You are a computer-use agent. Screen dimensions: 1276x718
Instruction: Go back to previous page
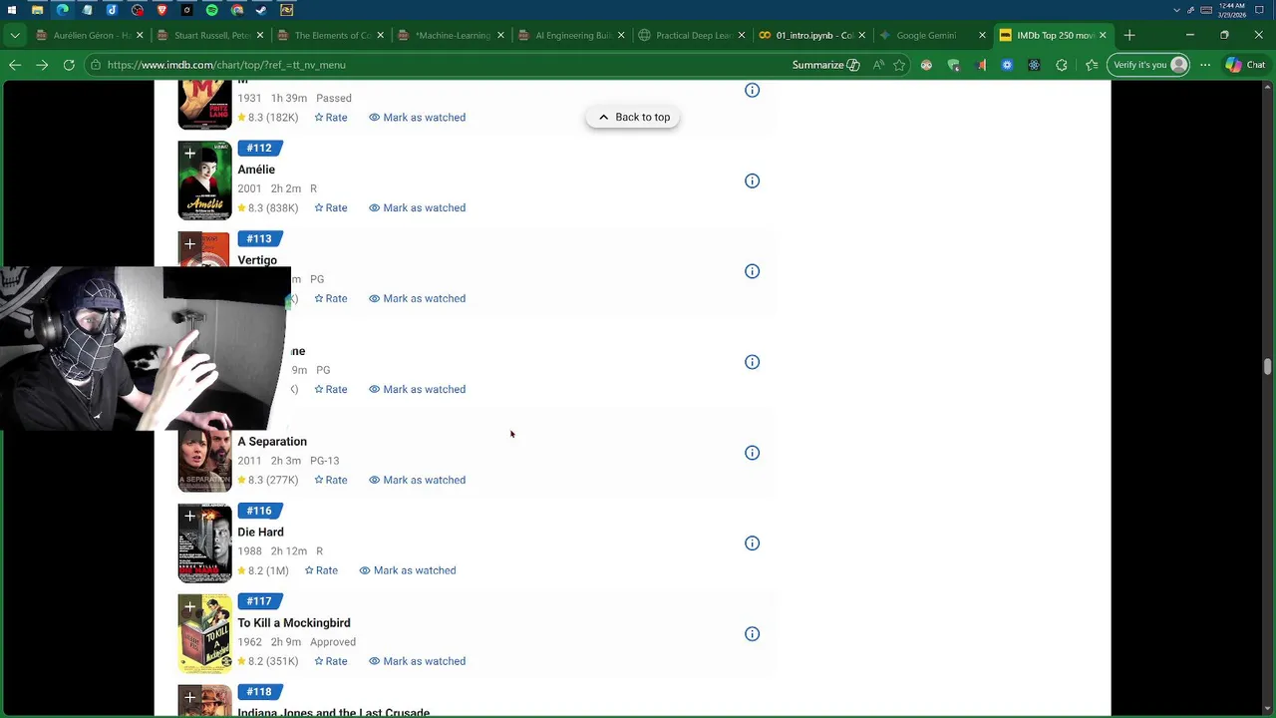[15, 65]
